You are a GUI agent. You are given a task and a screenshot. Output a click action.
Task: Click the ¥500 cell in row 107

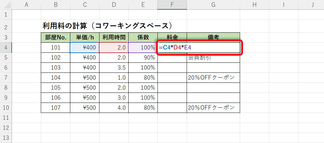point(85,108)
